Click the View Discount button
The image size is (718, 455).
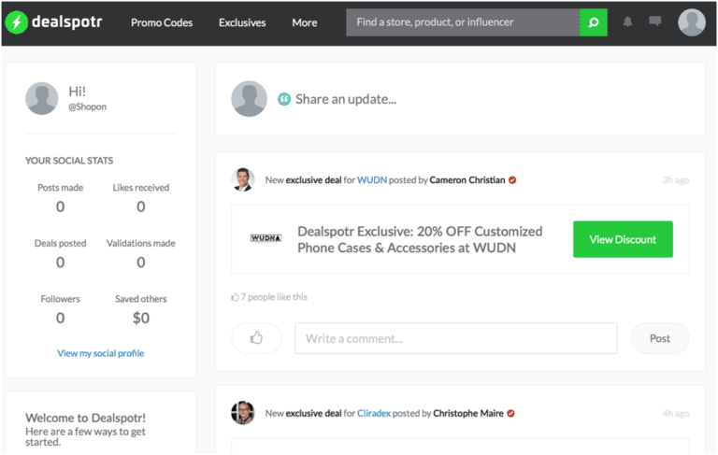pos(623,239)
